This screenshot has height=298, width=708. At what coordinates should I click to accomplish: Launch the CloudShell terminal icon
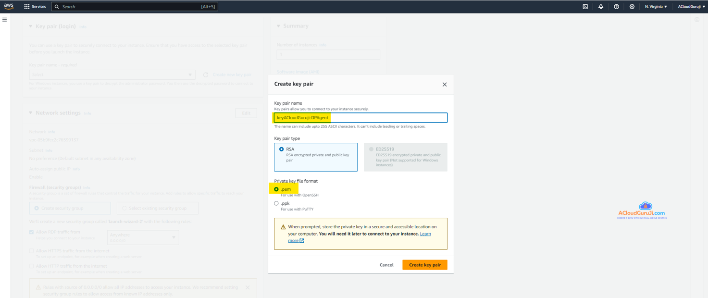tap(585, 7)
